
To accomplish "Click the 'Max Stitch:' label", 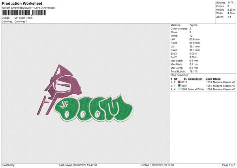I will point(177,61).
